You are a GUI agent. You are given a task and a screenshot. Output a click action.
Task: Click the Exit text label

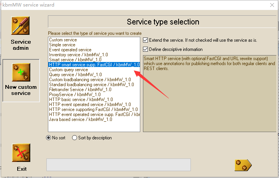[22, 169]
